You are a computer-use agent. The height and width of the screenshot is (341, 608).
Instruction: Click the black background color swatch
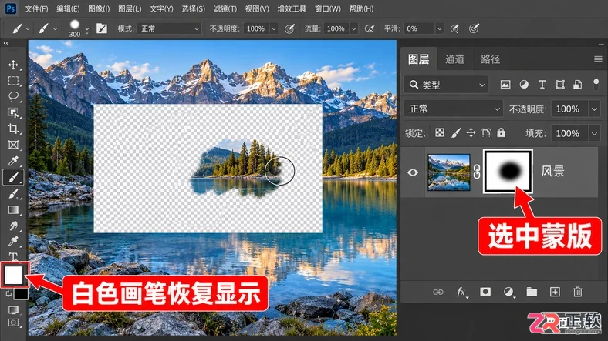point(22,295)
